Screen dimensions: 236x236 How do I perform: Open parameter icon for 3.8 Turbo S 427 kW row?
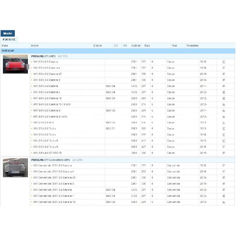pyautogui.click(x=224, y=147)
